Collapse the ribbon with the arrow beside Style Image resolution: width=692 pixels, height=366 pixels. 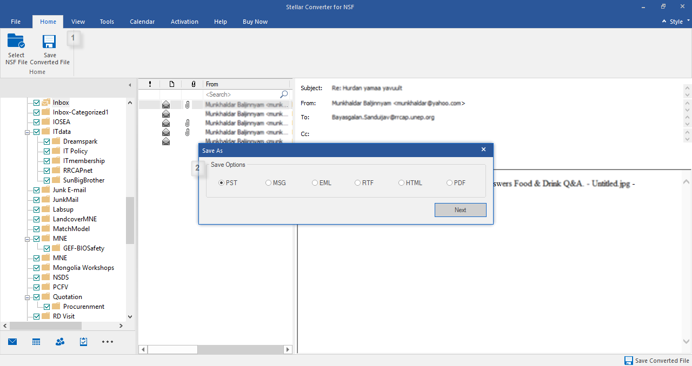pos(664,22)
